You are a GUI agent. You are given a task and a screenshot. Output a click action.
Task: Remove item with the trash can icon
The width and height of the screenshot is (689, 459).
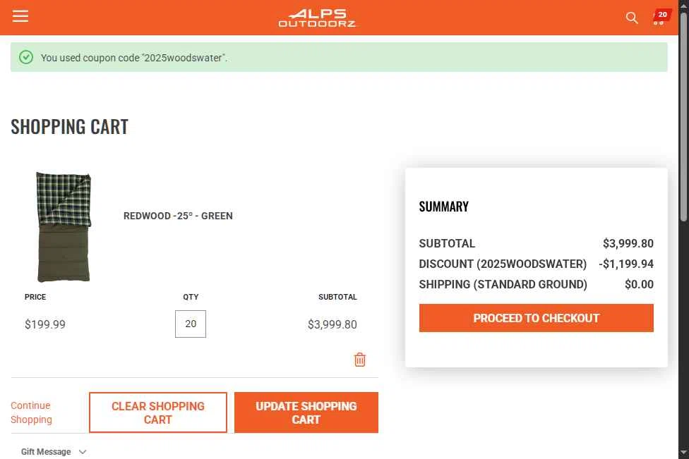pyautogui.click(x=360, y=360)
